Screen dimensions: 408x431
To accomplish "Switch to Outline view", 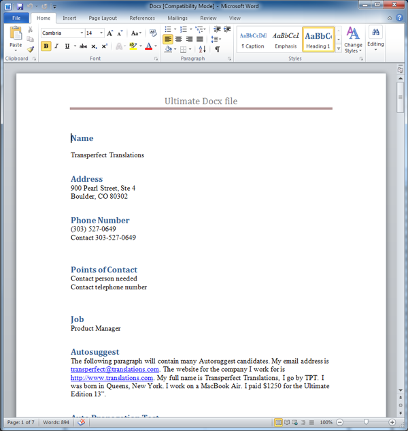I will point(303,422).
